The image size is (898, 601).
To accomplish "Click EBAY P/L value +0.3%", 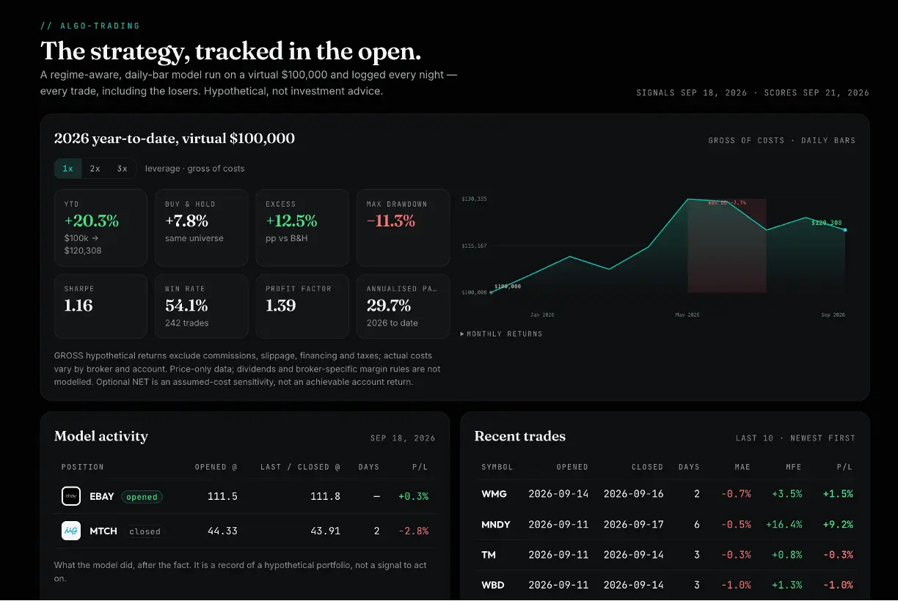I will tap(413, 496).
